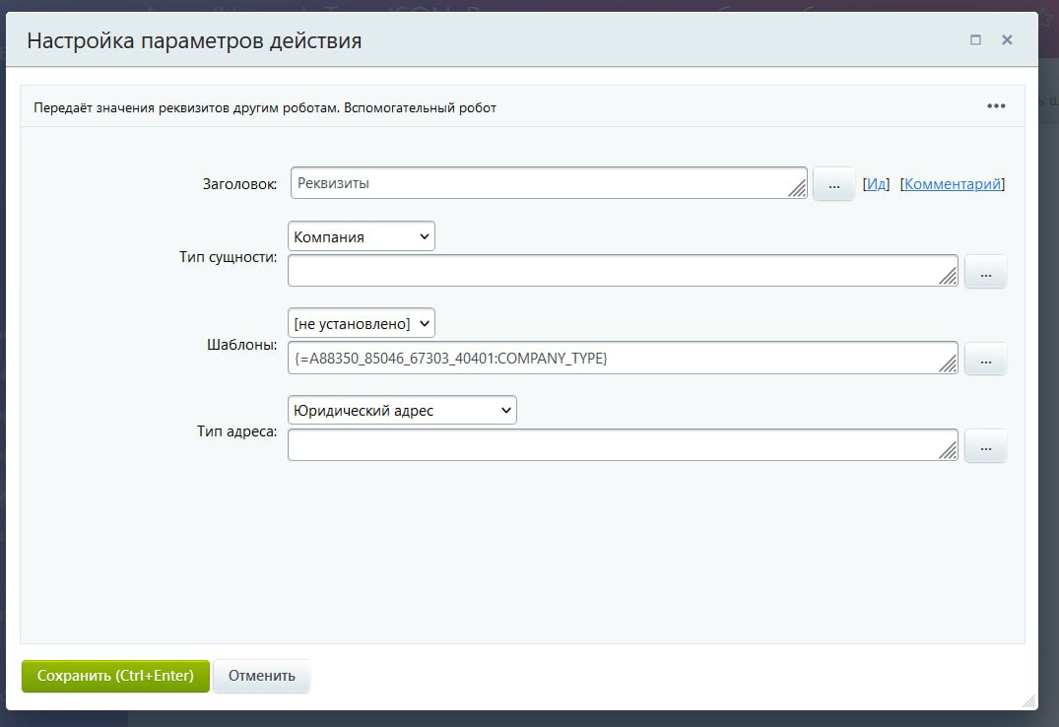
Task: Click the Комментарий link
Action: point(953,183)
